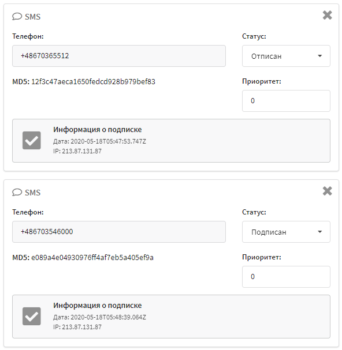Remove the first SMS card with X icon
342x350 pixels.
click(x=327, y=15)
